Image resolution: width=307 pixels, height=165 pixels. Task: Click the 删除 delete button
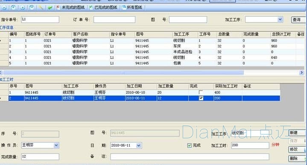pyautogui.click(x=297, y=158)
